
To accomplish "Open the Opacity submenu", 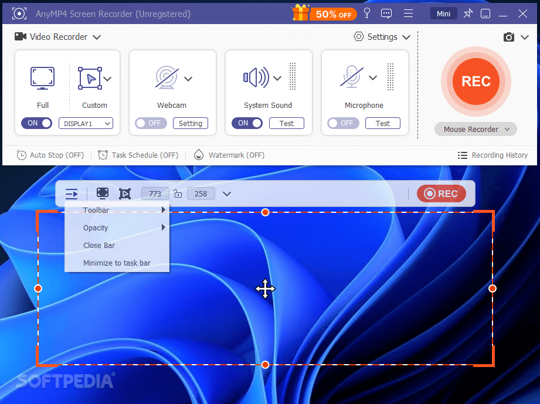I will [x=117, y=228].
